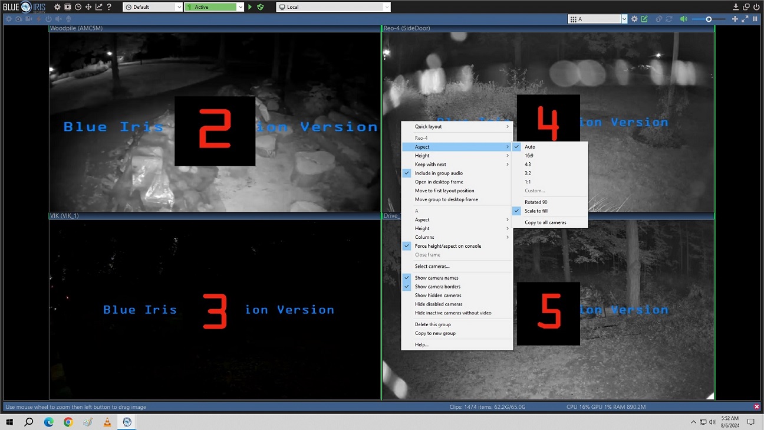
Task: Toggle full screen expand arrows icon
Action: [x=745, y=19]
